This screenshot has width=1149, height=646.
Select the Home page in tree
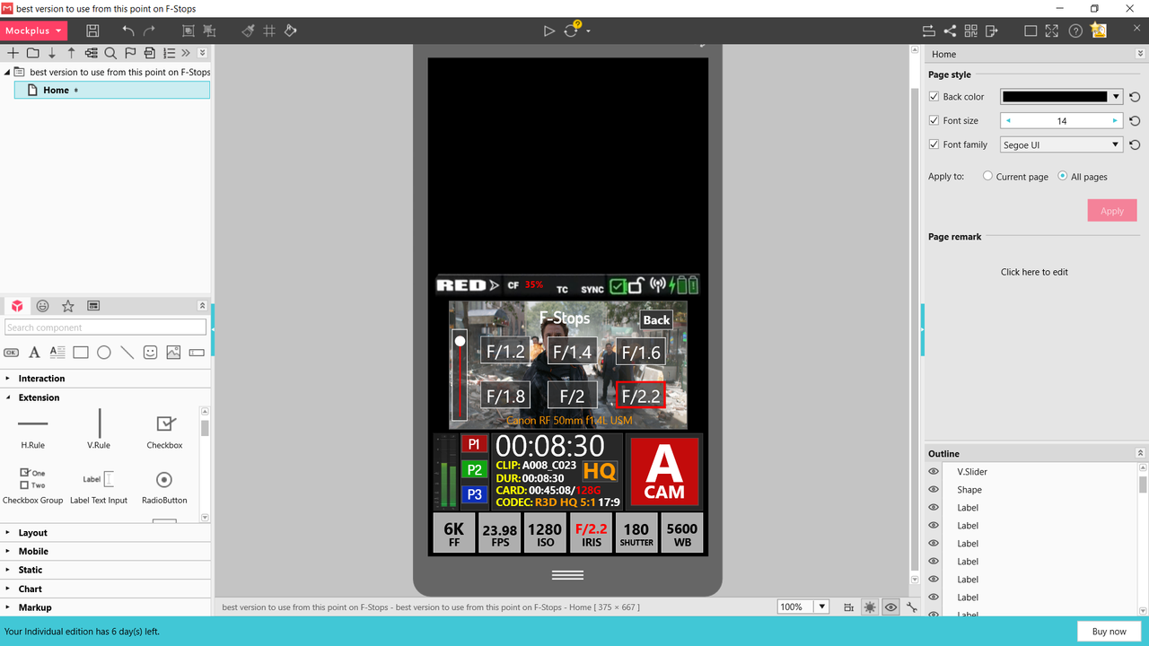112,90
